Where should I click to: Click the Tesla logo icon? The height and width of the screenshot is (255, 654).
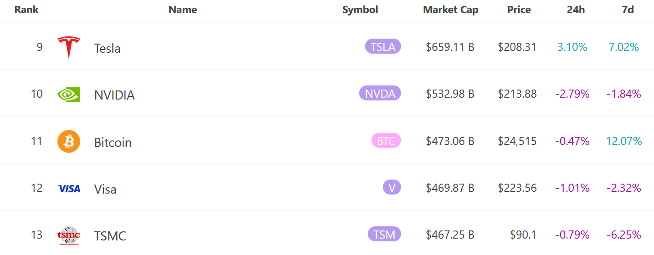point(69,47)
